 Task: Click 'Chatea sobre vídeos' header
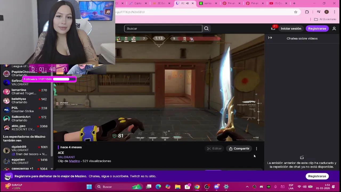[x=302, y=38]
